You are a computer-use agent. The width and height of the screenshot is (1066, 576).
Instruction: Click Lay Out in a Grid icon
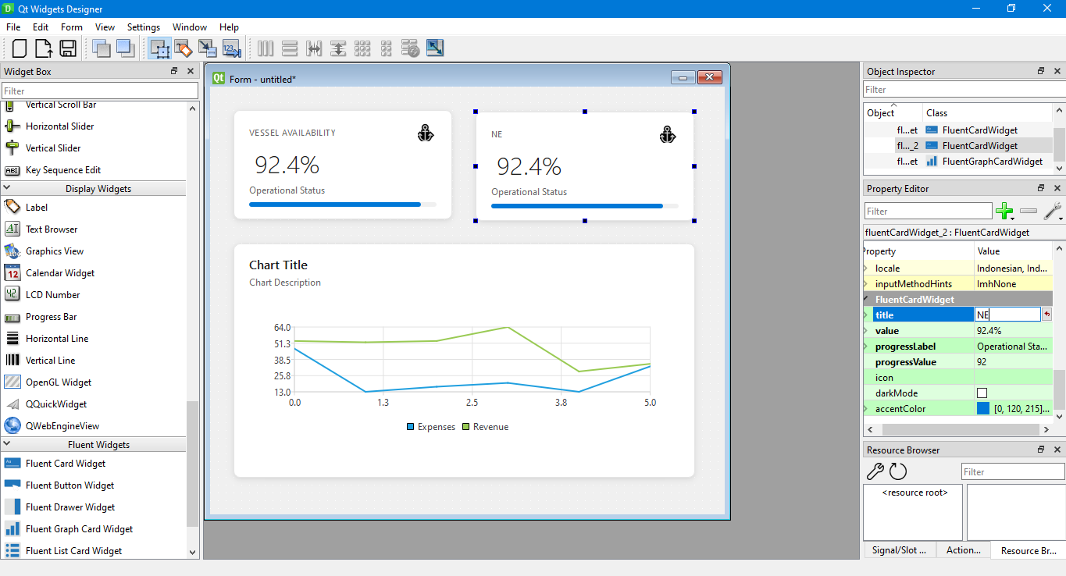tap(362, 48)
